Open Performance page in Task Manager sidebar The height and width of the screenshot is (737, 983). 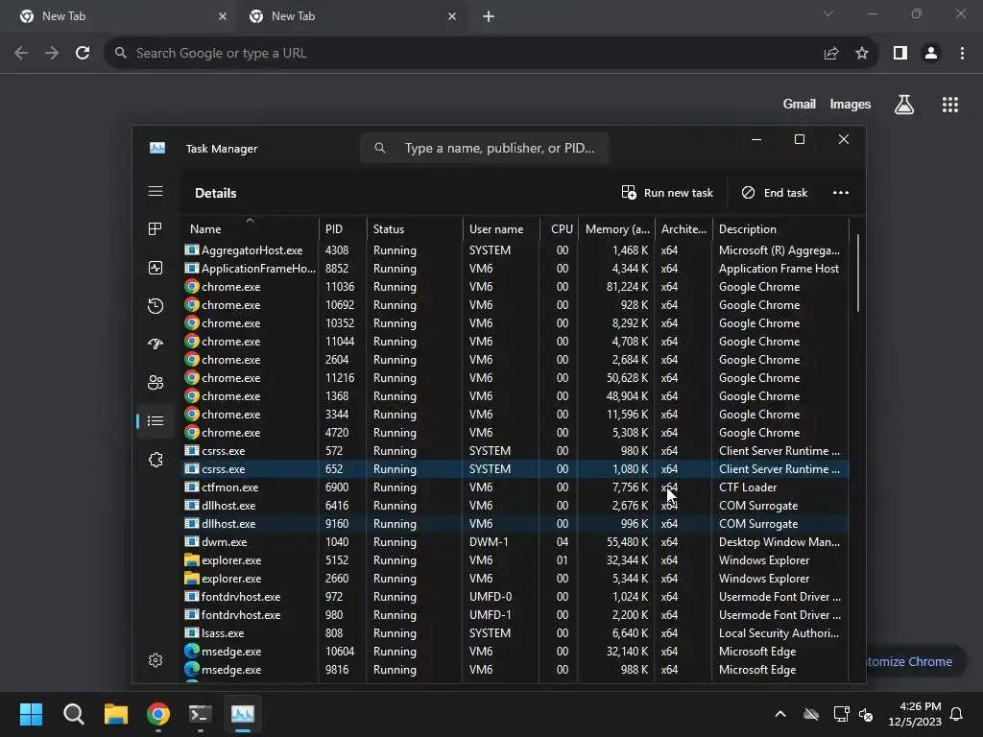(156, 268)
